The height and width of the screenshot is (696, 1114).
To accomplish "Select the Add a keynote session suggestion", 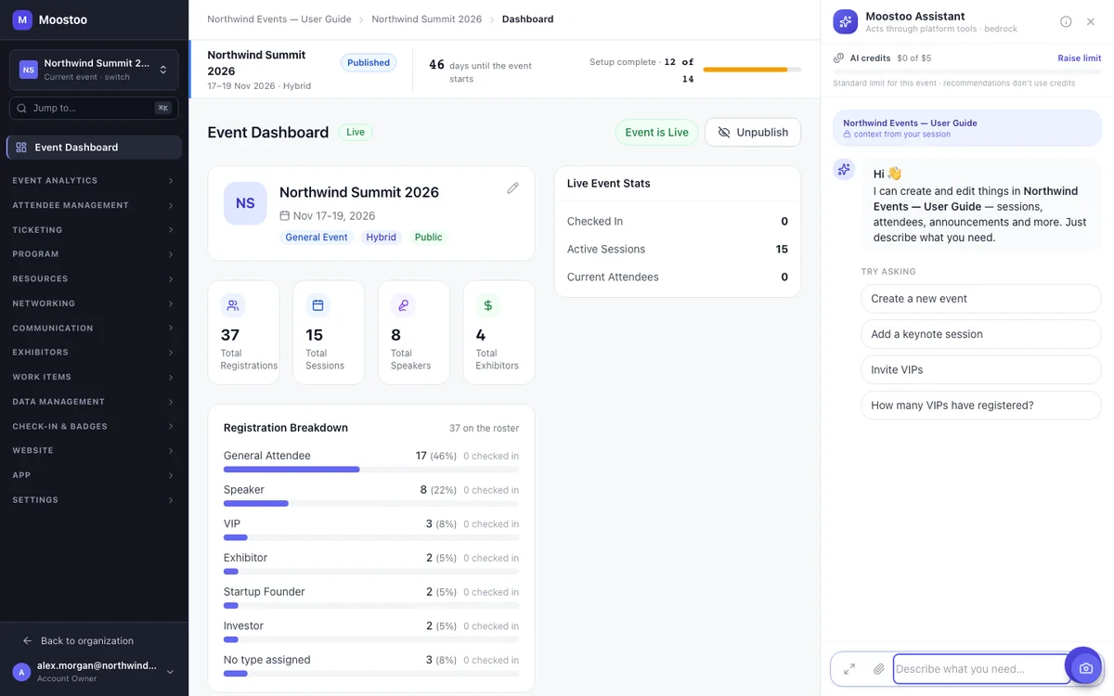I will pyautogui.click(x=981, y=334).
